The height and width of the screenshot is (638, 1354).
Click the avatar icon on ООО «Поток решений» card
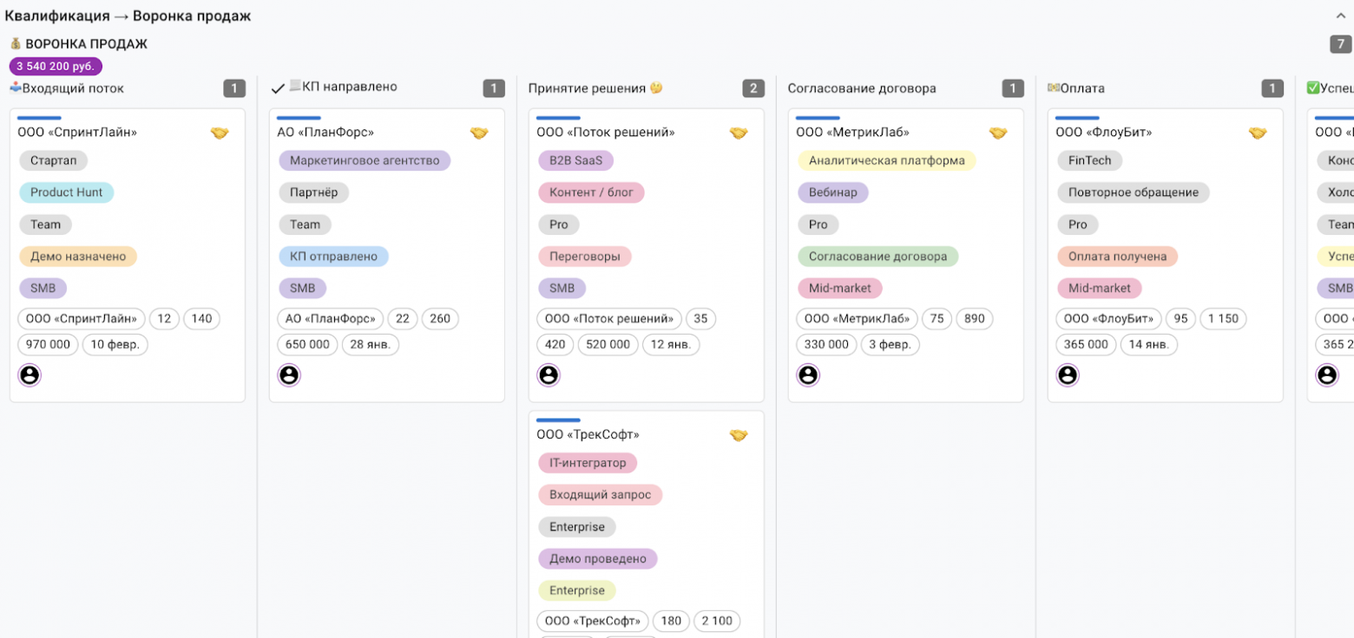click(x=549, y=374)
